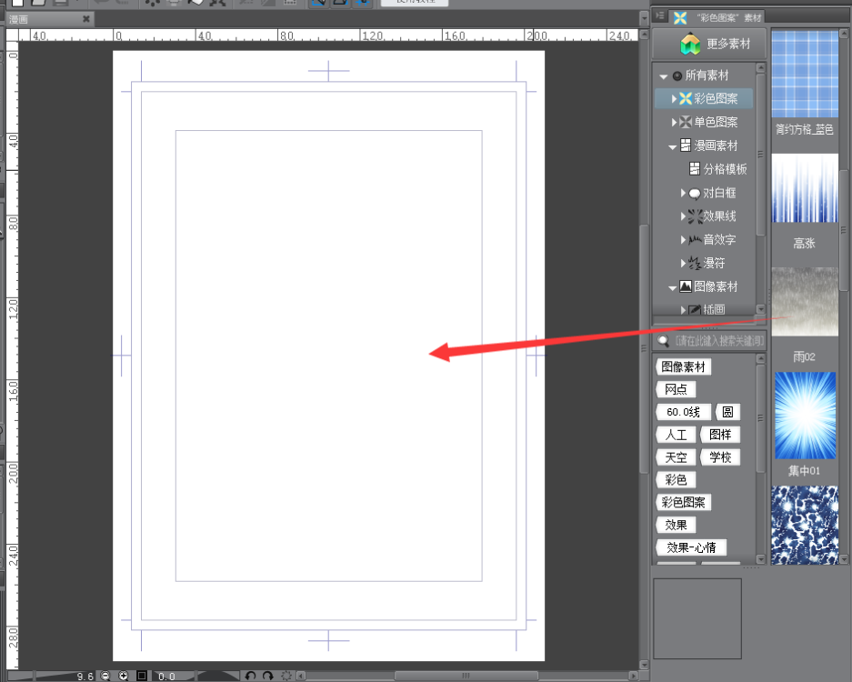Toggle the 60.0线 tag filter
The image size is (852, 682).
point(683,412)
